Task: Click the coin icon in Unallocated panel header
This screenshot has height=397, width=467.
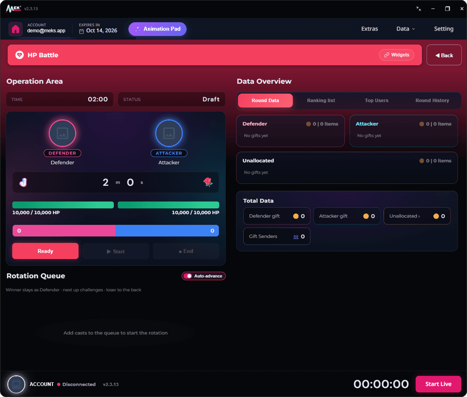Action: [421, 161]
